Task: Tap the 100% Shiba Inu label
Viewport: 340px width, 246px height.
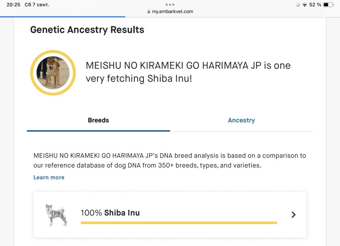Action: point(110,213)
